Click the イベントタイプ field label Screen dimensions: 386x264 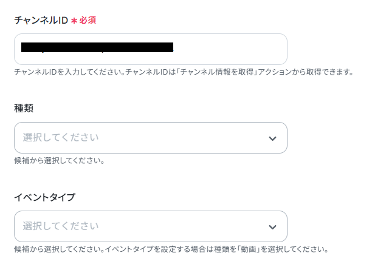tap(44, 197)
